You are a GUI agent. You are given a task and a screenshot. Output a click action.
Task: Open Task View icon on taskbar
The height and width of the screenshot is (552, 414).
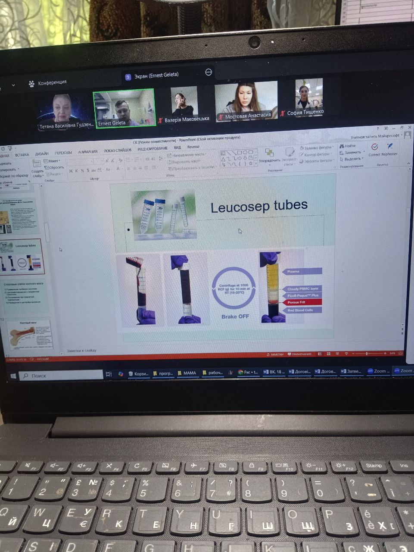[x=109, y=374]
